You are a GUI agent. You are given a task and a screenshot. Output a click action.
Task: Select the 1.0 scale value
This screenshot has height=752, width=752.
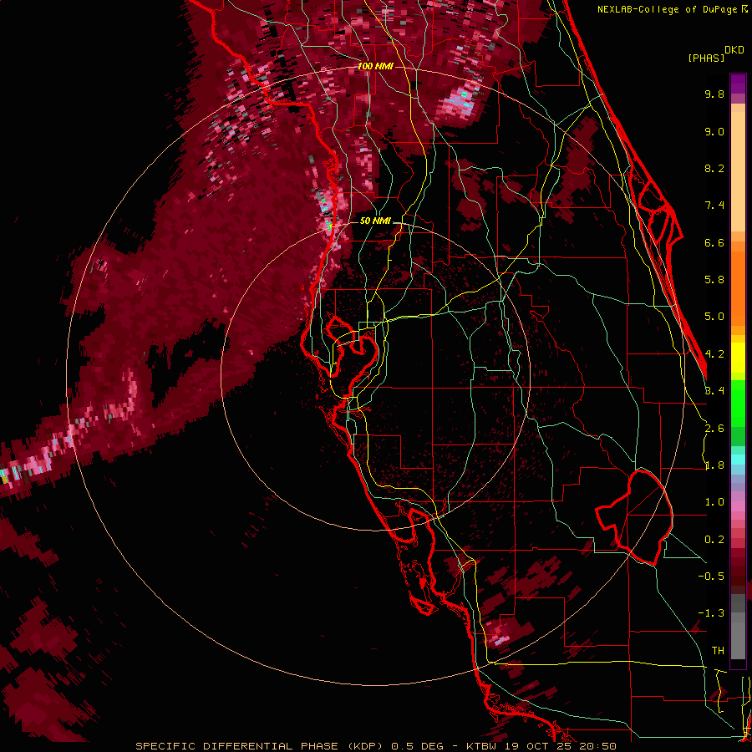714,502
